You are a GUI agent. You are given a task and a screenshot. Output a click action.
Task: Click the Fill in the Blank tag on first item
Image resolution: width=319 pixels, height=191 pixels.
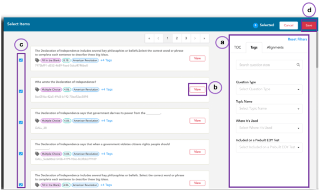(51, 60)
